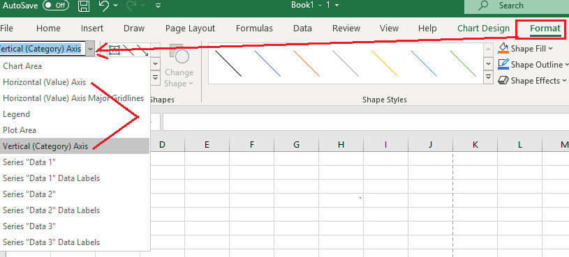Select Horizontal (Value) Axis from the list
This screenshot has height=257, width=569.
pos(75,82)
